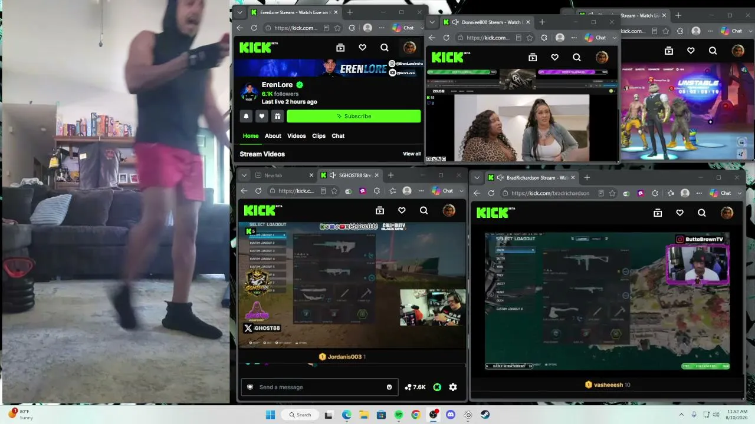
Task: Open Steam from the taskbar
Action: (x=485, y=415)
